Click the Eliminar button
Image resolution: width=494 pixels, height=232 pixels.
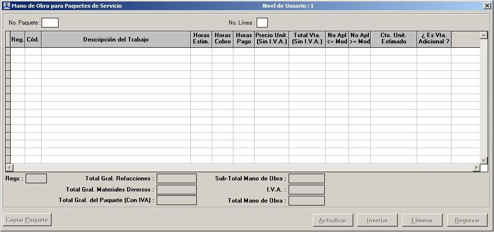click(x=422, y=220)
